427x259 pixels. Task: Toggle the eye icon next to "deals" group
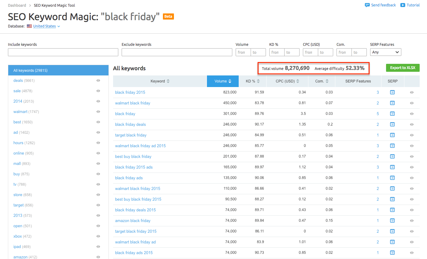tap(98, 80)
